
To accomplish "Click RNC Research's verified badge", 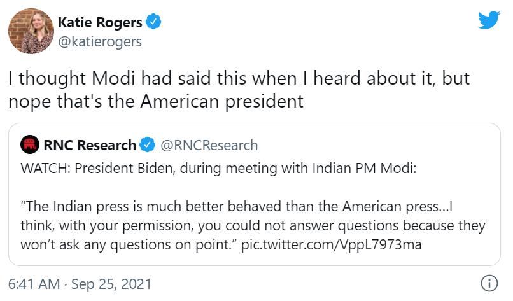I will [147, 145].
